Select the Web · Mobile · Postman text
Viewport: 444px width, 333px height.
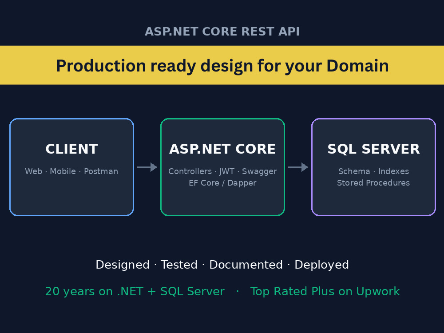[71, 171]
